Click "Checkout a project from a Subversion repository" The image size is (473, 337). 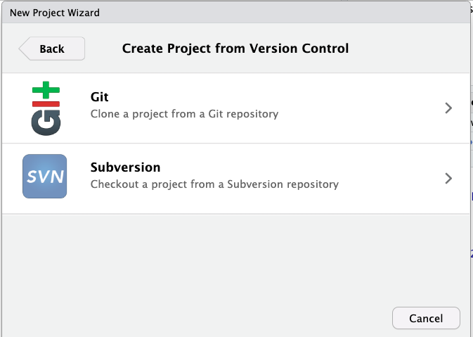click(x=214, y=184)
